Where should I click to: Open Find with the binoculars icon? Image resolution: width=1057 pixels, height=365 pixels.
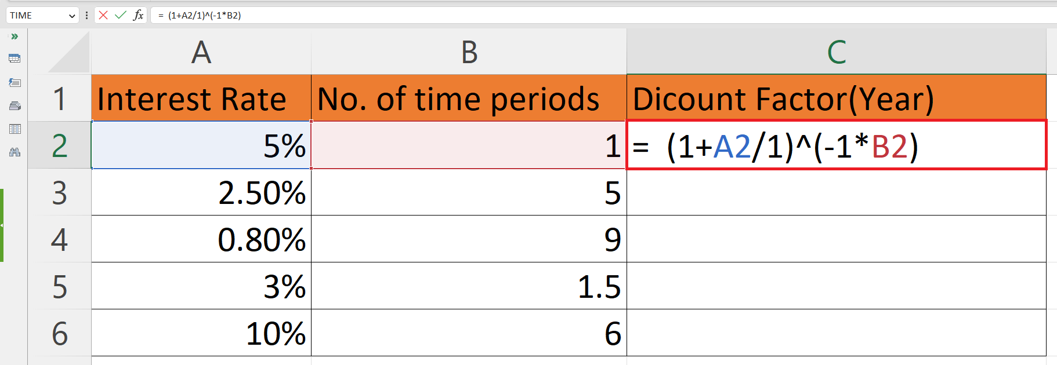pyautogui.click(x=15, y=152)
